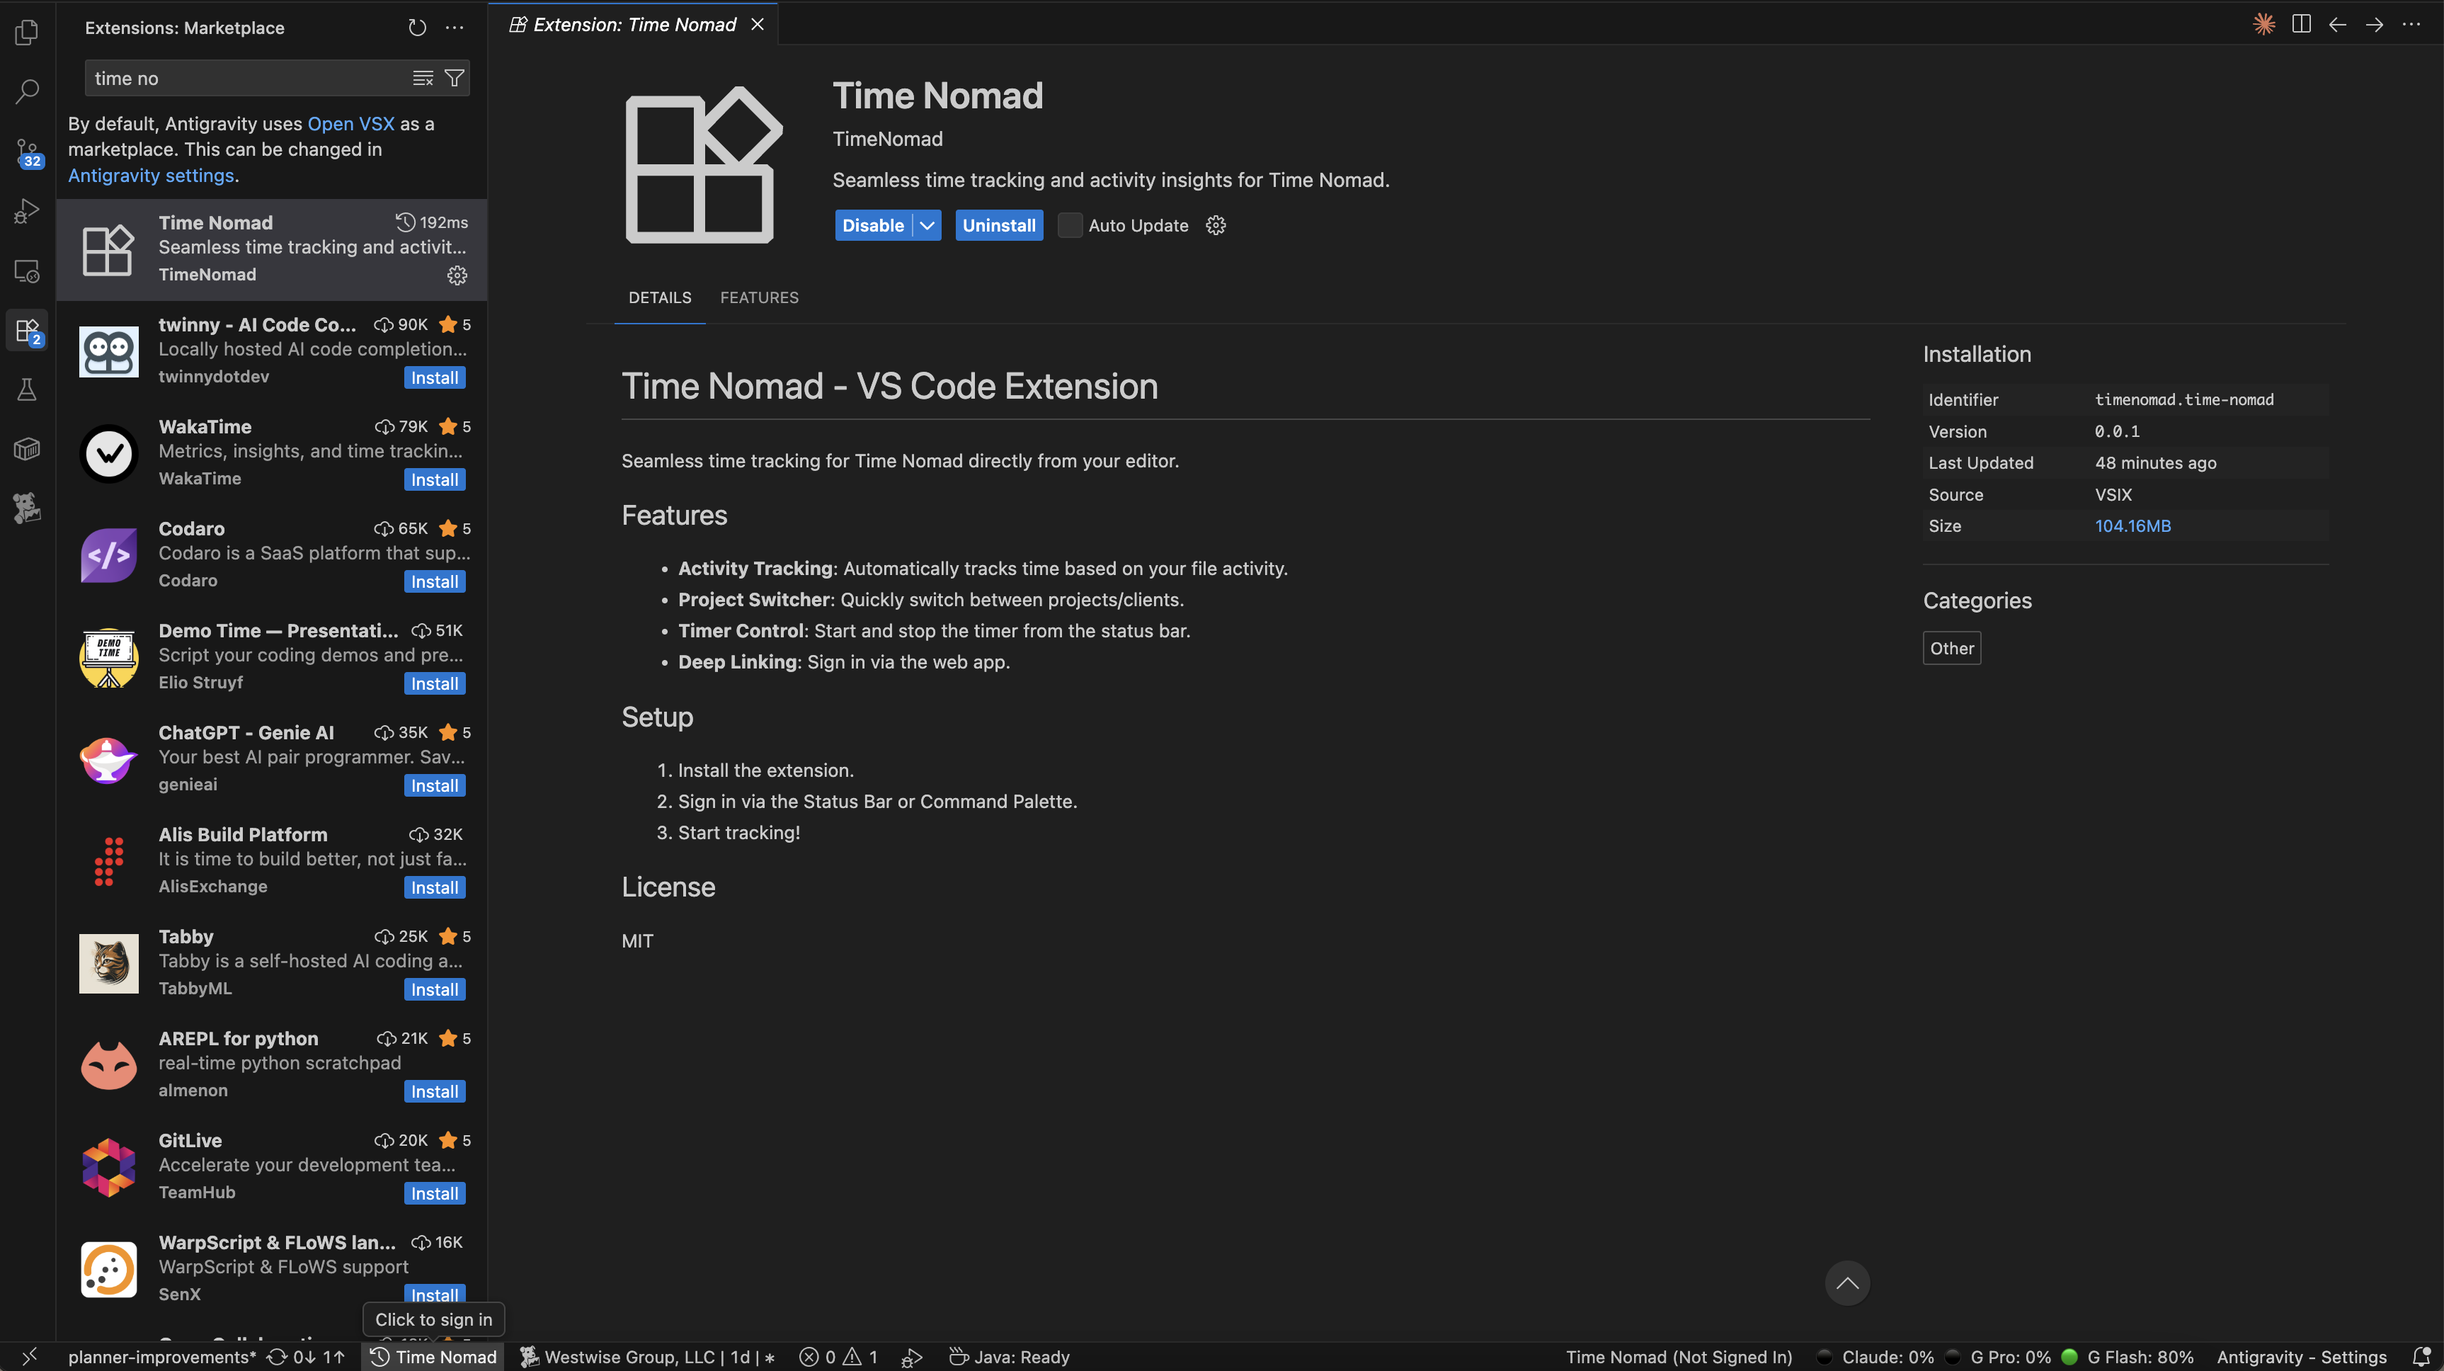2444x1371 pixels.
Task: Clear the extension search query
Action: point(423,78)
